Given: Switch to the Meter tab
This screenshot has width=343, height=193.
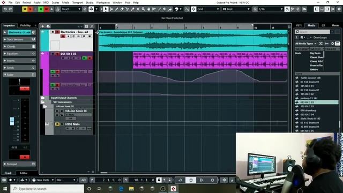Looking at the screenshot, I should 335,25.
